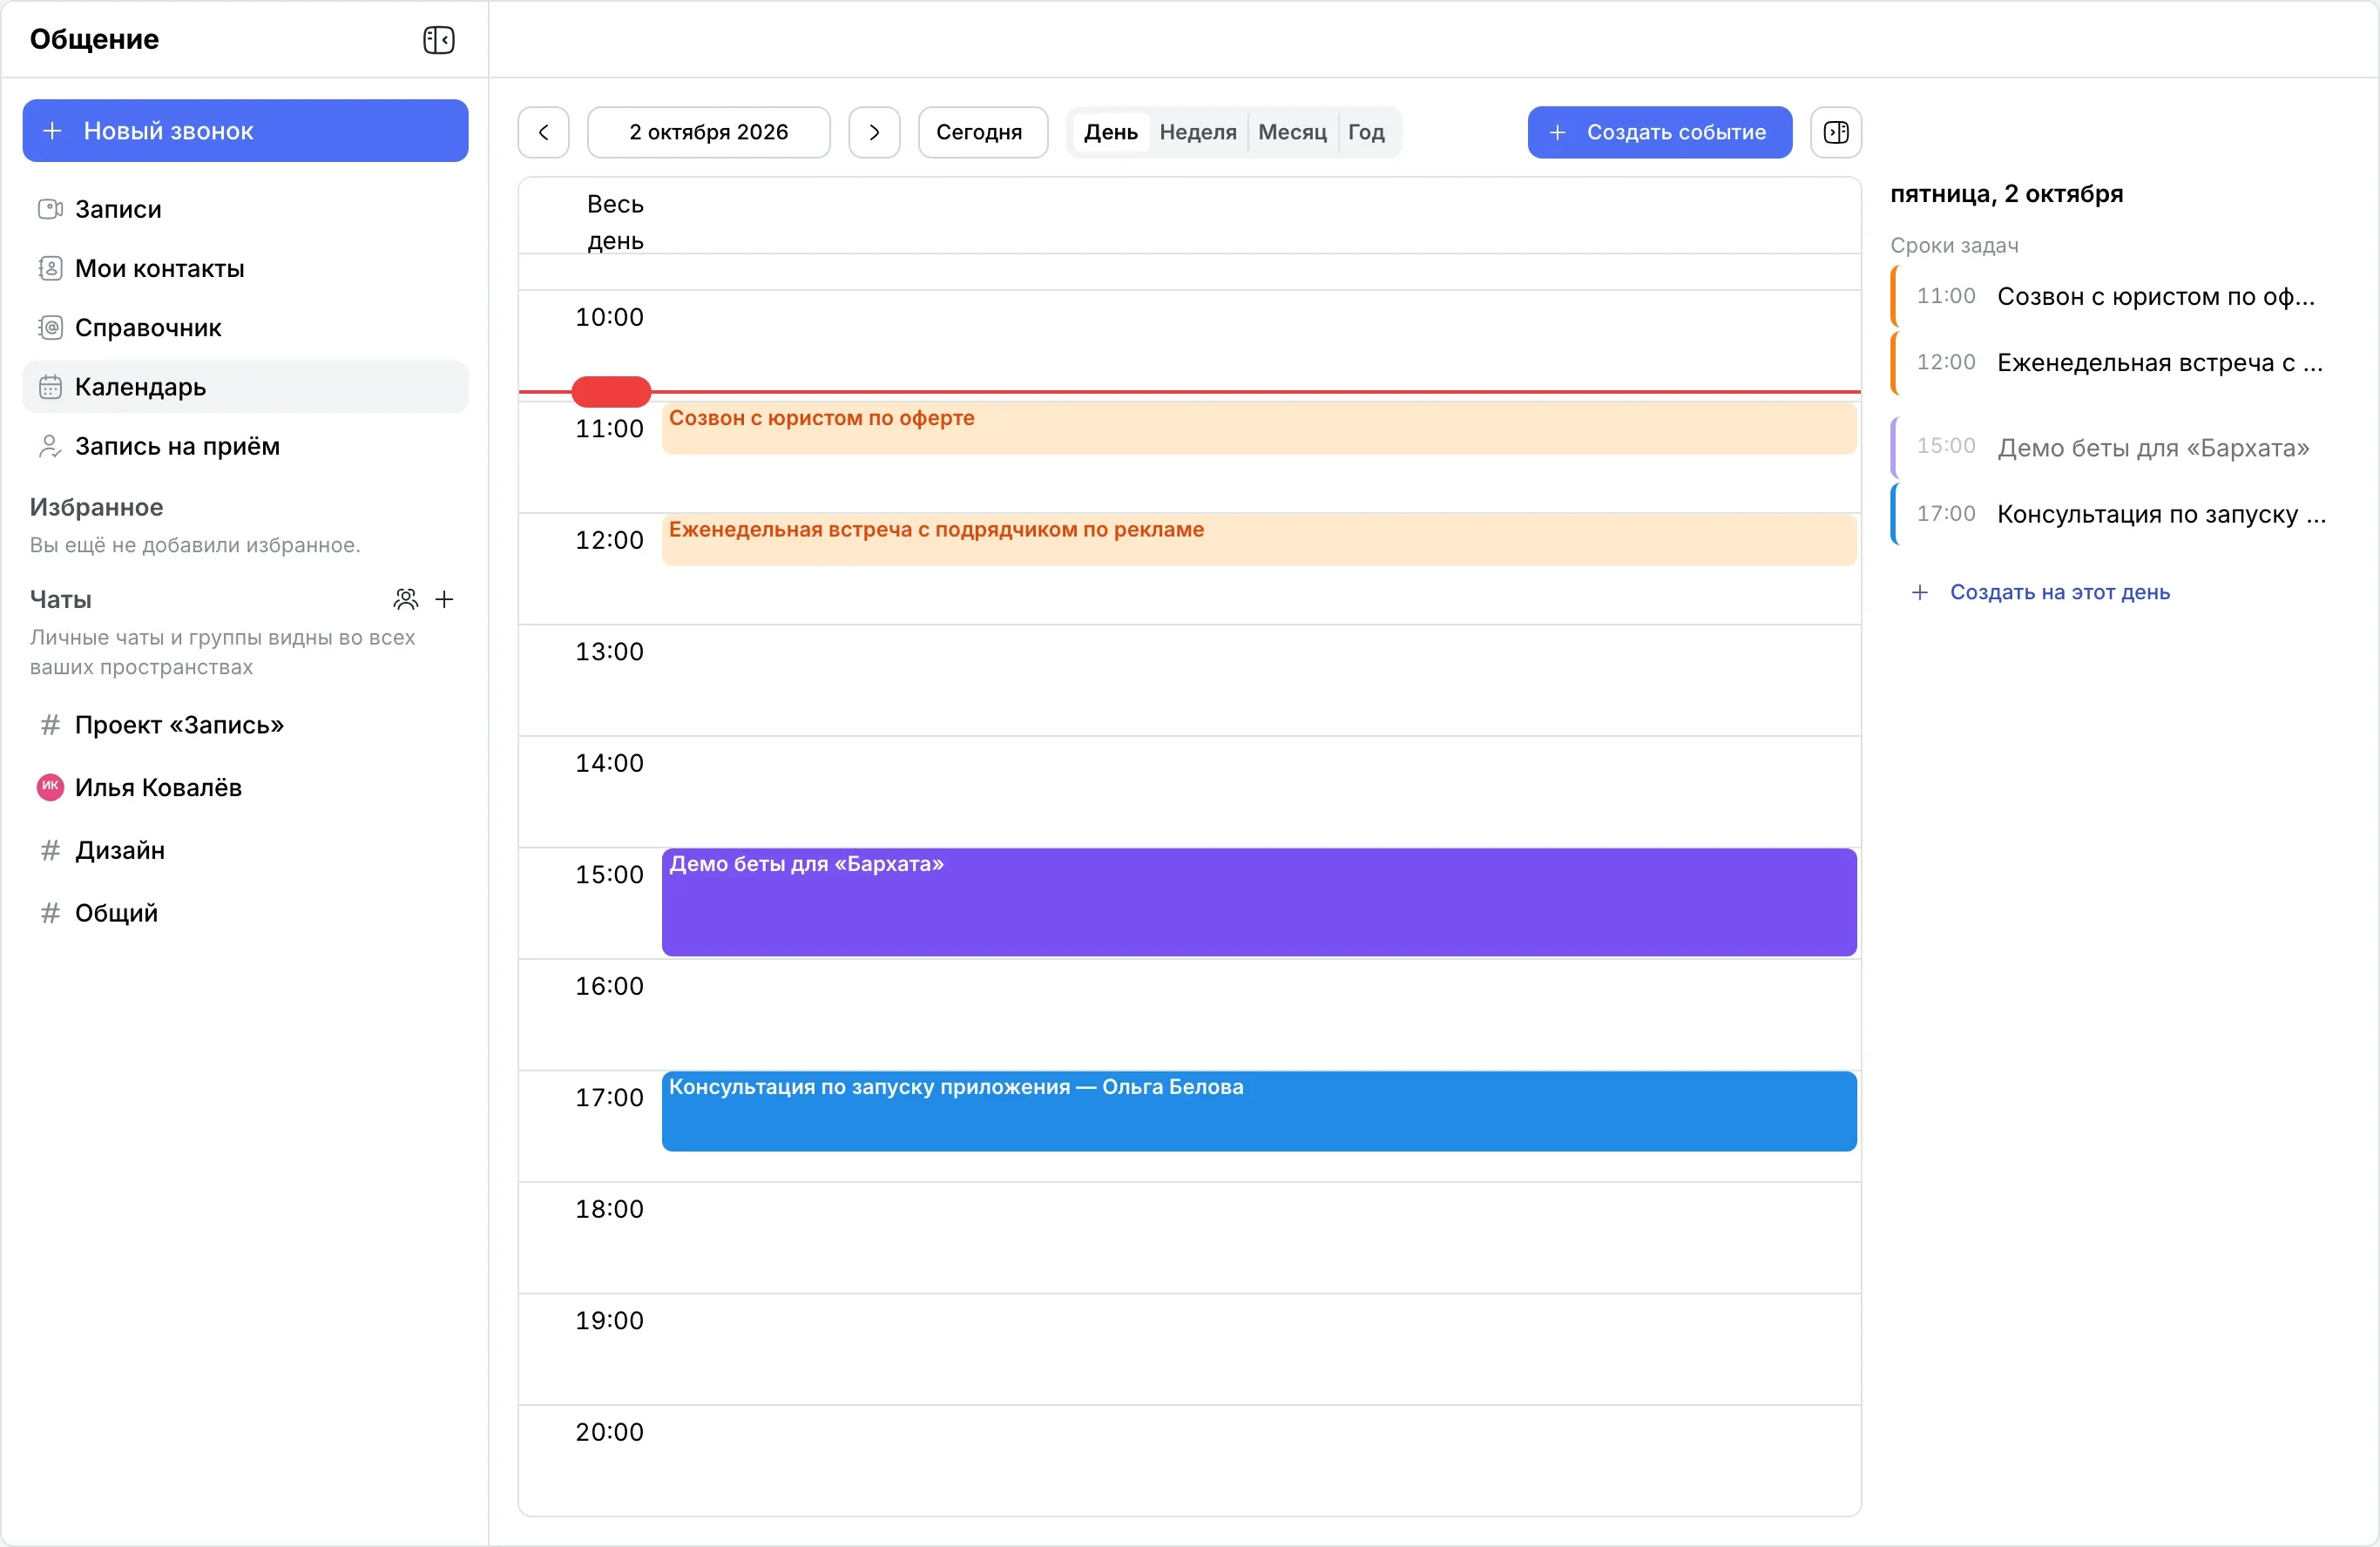2380x1547 pixels.
Task: Switch to Неделя view
Action: [1198, 132]
